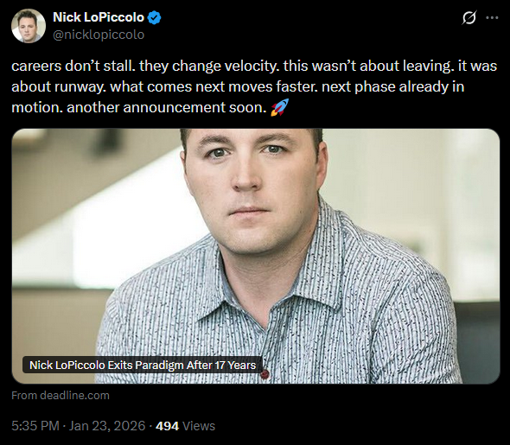Screen dimensions: 510x445
Task: Open the Grok explain post icon
Action: click(x=469, y=17)
